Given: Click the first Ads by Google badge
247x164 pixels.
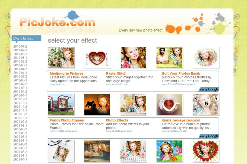Looking at the screenshot, I should (x=209, y=89).
